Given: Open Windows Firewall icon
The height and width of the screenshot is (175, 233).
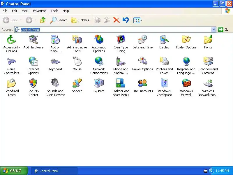Looking at the screenshot, I should pyautogui.click(x=186, y=83).
